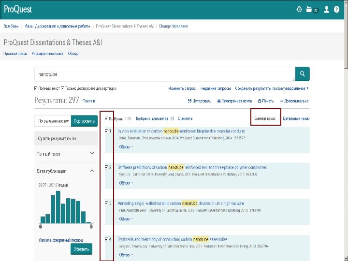Viewport: 348px width, 261px height.
Task: Toggle Только докторские диссертации checkbox
Action: click(62, 88)
